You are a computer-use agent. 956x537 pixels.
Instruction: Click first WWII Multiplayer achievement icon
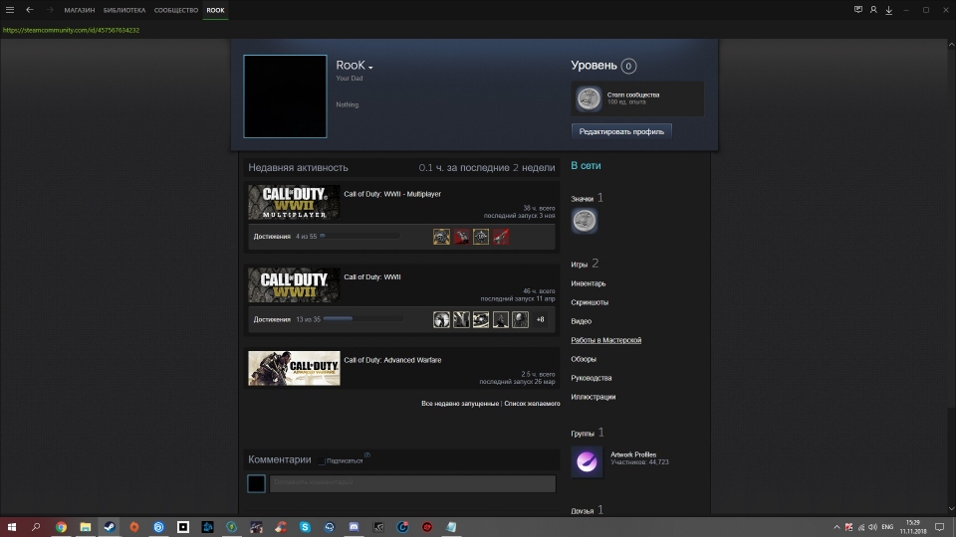pos(441,237)
